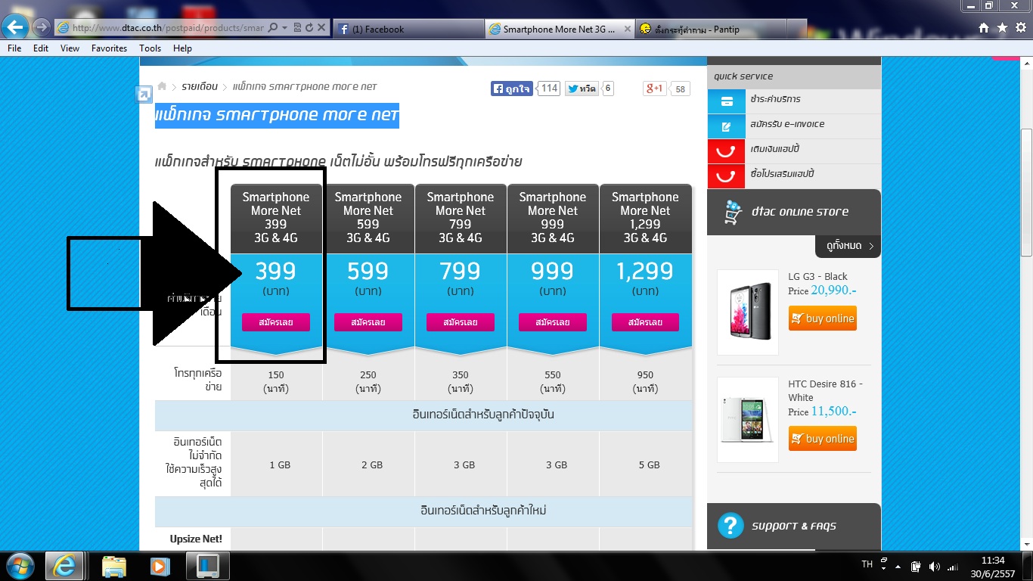Show hidden tray icons arrow
Screen dimensions: 1033x581
[x=898, y=565]
